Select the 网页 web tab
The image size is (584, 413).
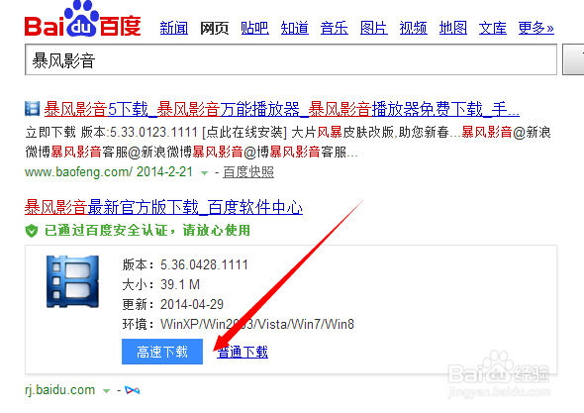[x=214, y=28]
